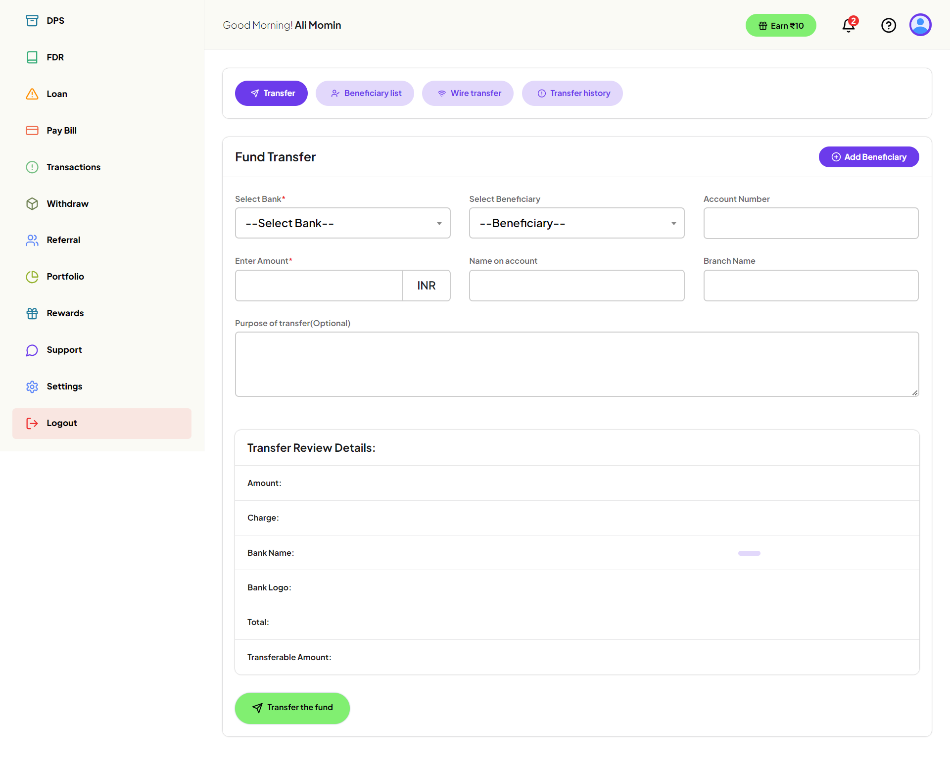Screen dimensions: 950x773
Task: Open the Select Bank dropdown
Action: pyautogui.click(x=342, y=223)
